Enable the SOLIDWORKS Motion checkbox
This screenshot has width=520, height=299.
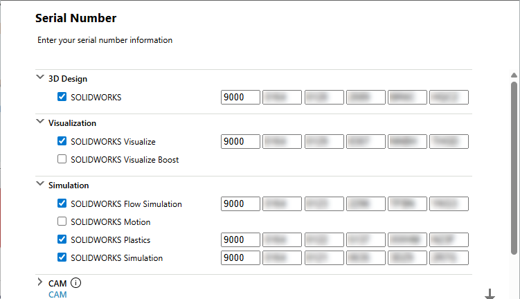(x=62, y=221)
